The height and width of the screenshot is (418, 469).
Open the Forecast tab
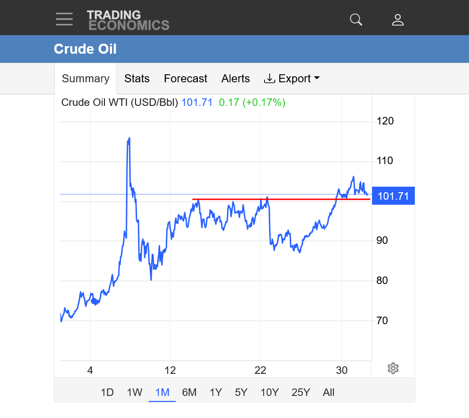(x=185, y=78)
